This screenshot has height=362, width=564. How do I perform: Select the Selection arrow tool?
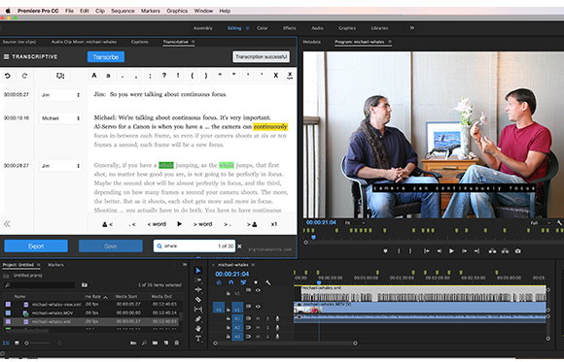[x=198, y=271]
